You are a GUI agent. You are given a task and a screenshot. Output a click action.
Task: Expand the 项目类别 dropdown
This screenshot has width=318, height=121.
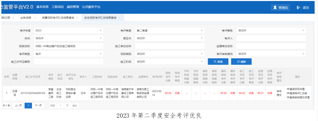pos(170,54)
